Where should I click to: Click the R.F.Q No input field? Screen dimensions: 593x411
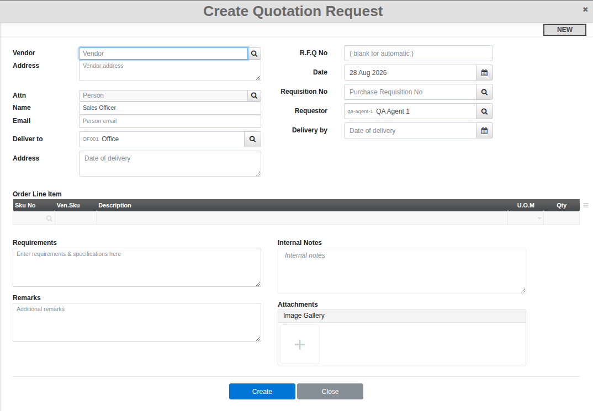point(419,54)
